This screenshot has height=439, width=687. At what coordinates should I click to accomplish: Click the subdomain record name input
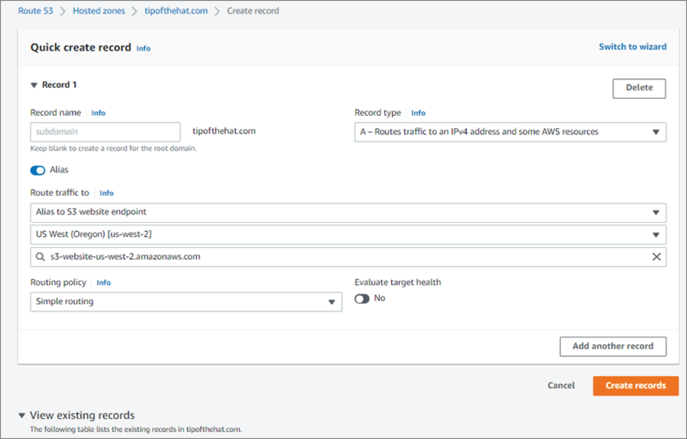click(x=105, y=132)
